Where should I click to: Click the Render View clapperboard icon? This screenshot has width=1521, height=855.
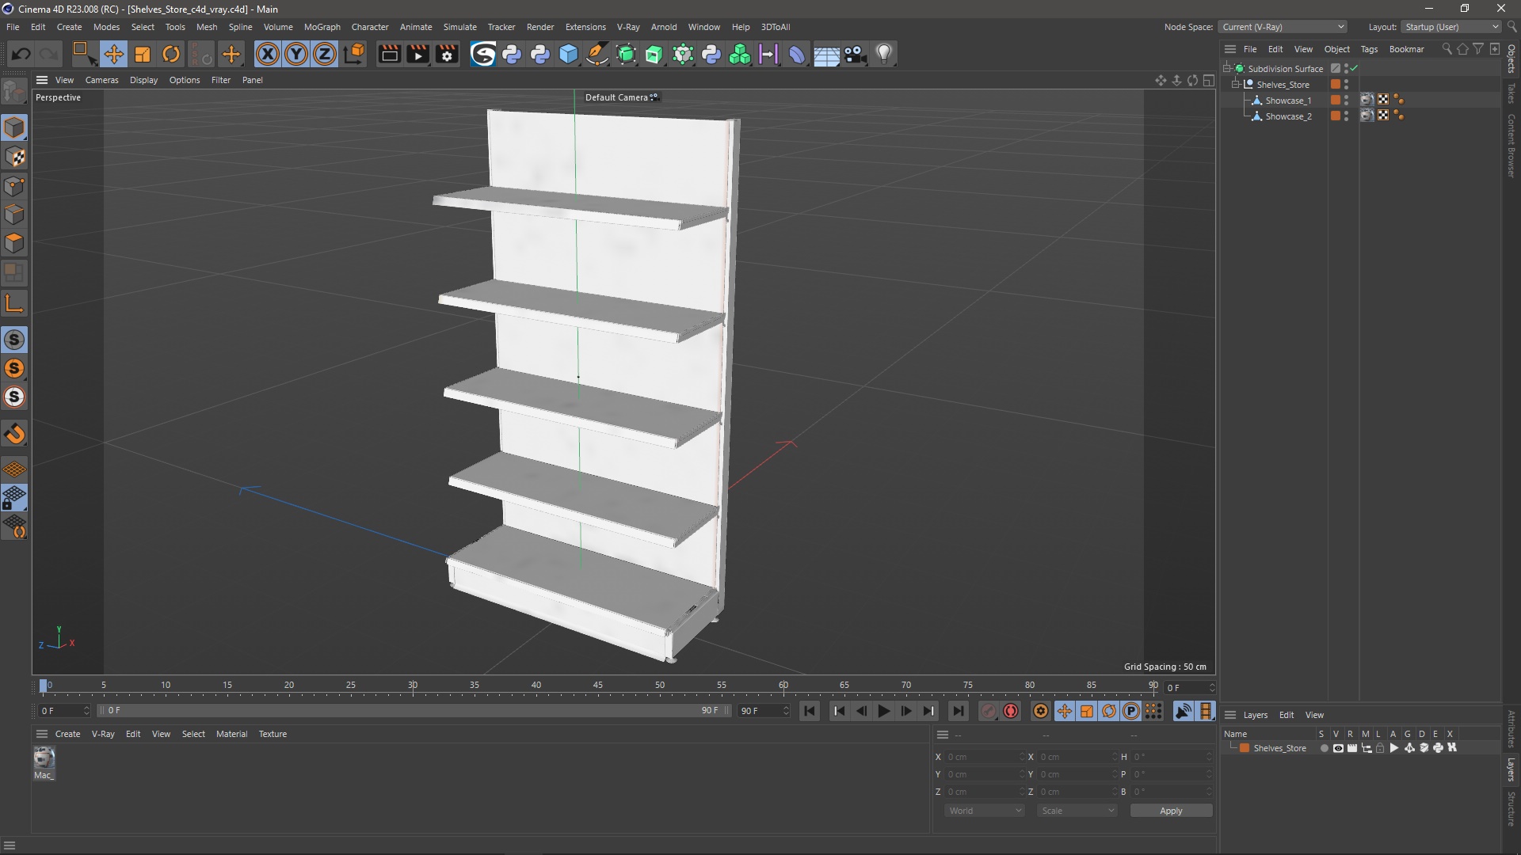[389, 54]
